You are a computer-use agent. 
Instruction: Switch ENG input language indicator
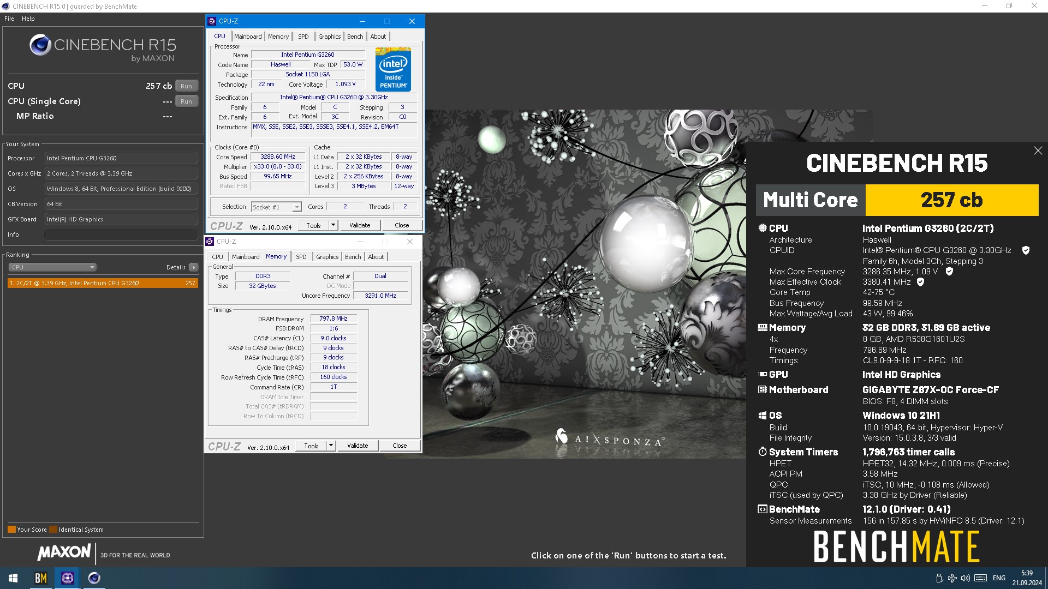pos(999,578)
